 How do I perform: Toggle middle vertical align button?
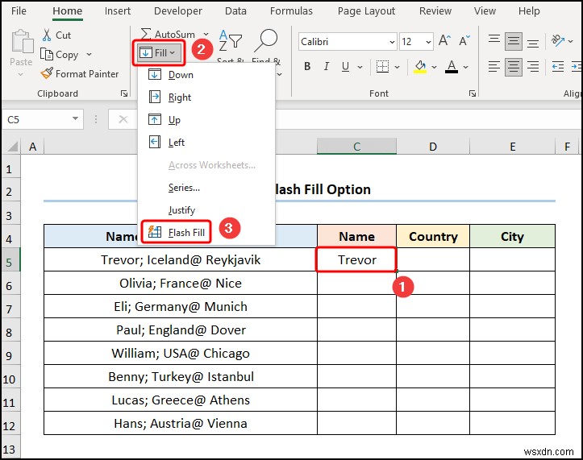[x=514, y=41]
